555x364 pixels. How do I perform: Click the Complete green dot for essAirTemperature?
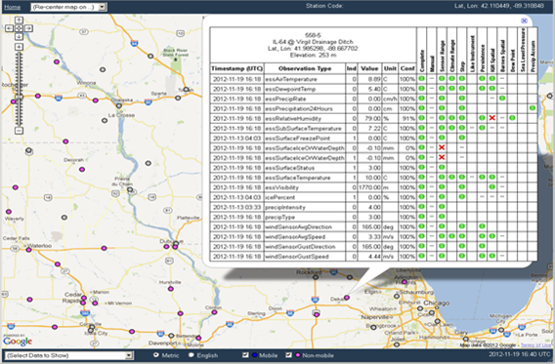click(421, 78)
